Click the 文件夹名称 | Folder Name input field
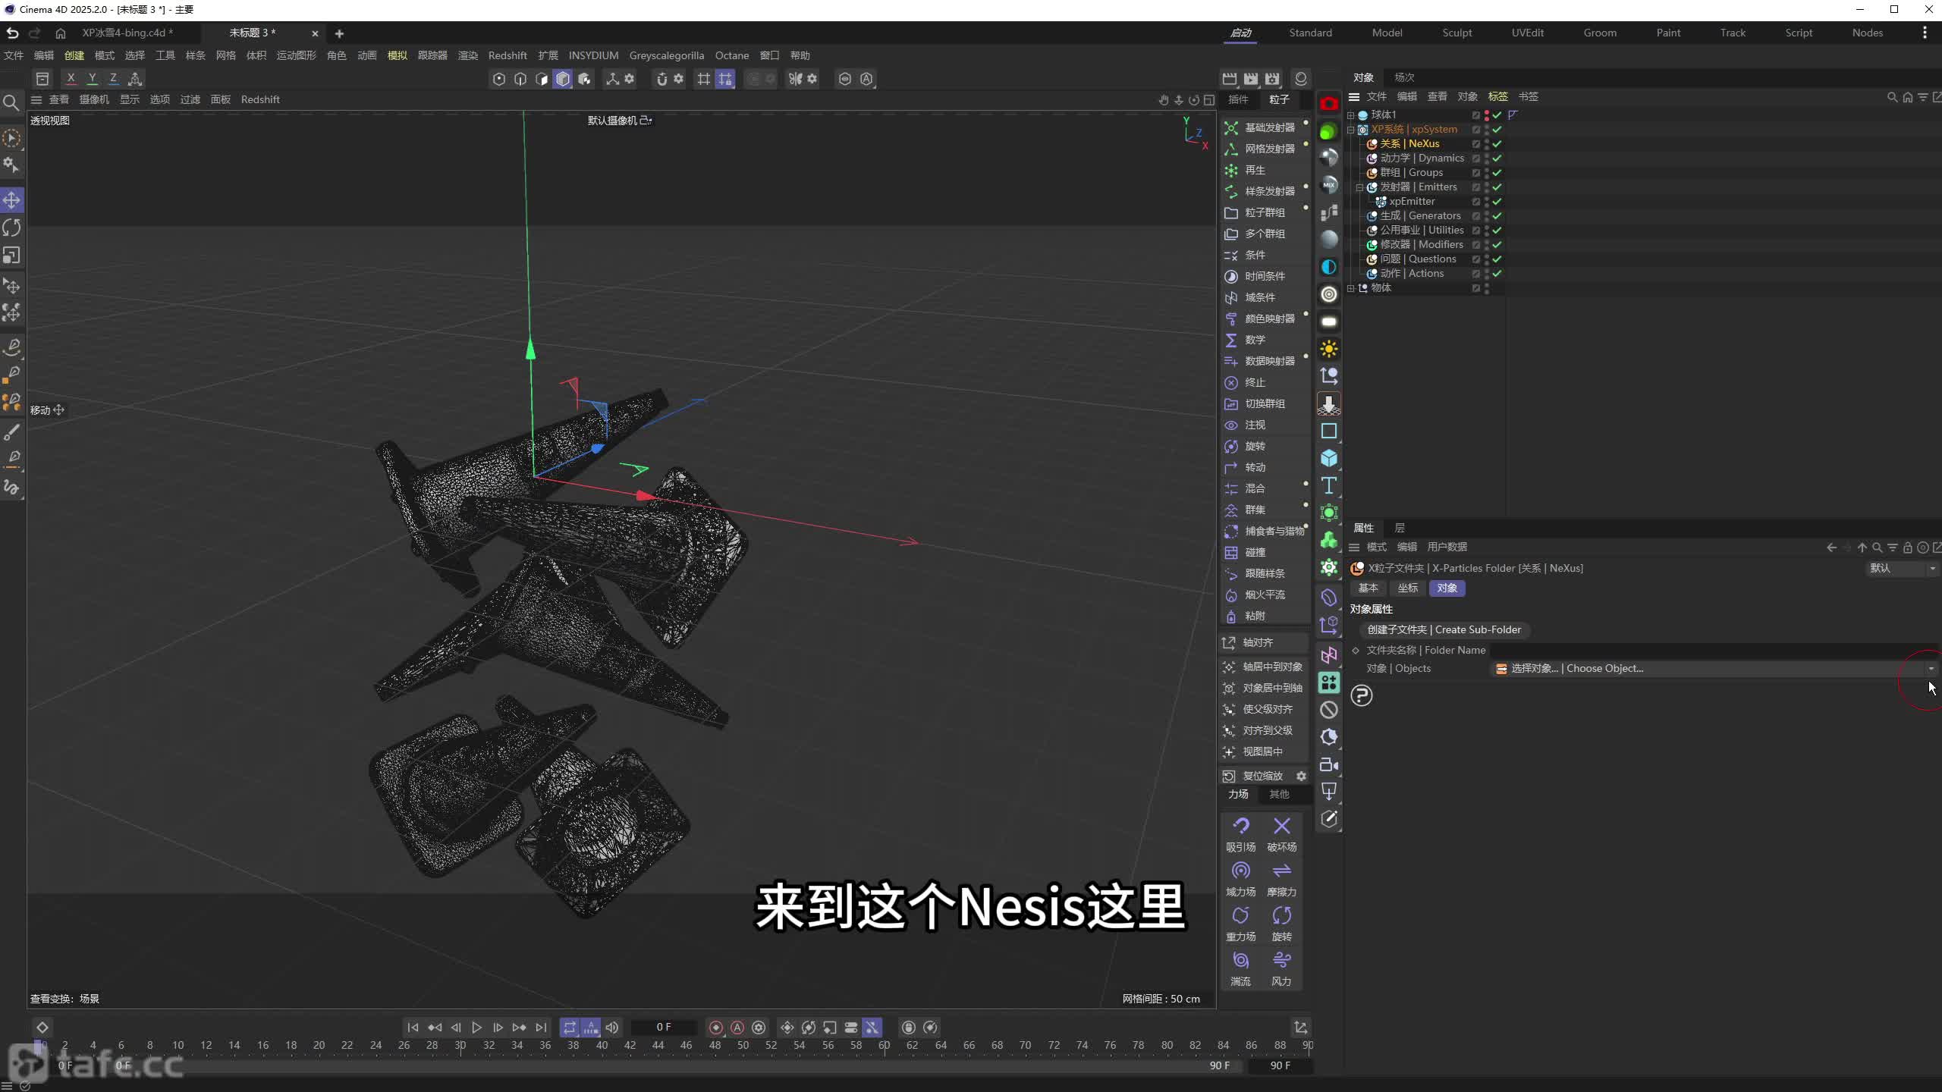 tap(1714, 651)
